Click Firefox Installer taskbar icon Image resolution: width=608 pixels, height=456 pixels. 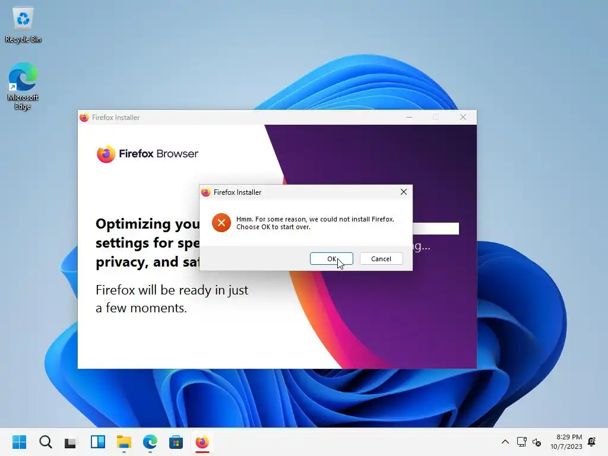pyautogui.click(x=202, y=442)
